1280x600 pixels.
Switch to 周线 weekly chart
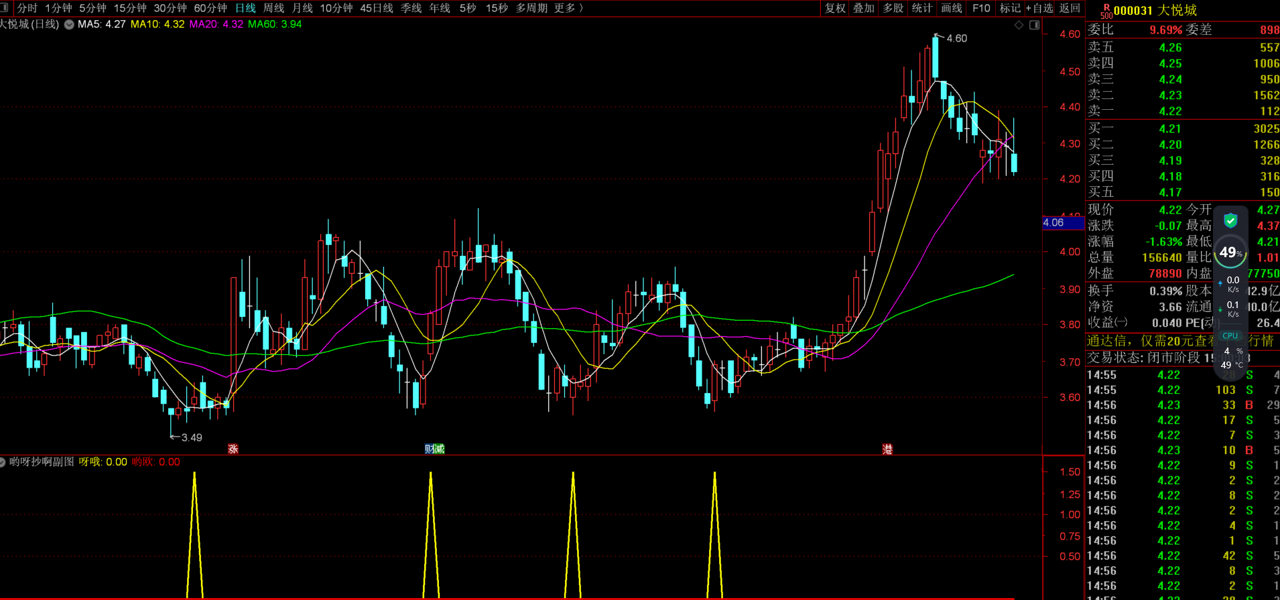click(273, 8)
